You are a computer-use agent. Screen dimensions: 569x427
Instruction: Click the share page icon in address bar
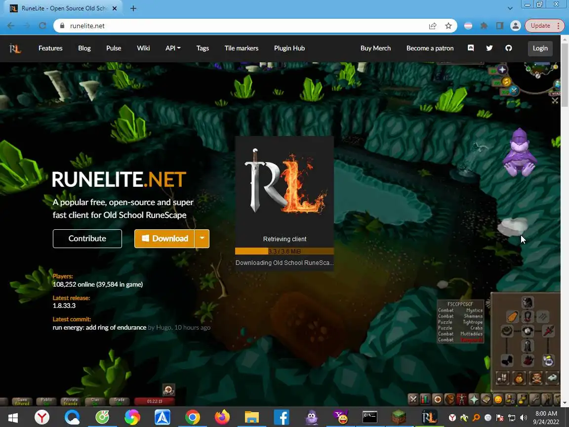[x=433, y=26]
